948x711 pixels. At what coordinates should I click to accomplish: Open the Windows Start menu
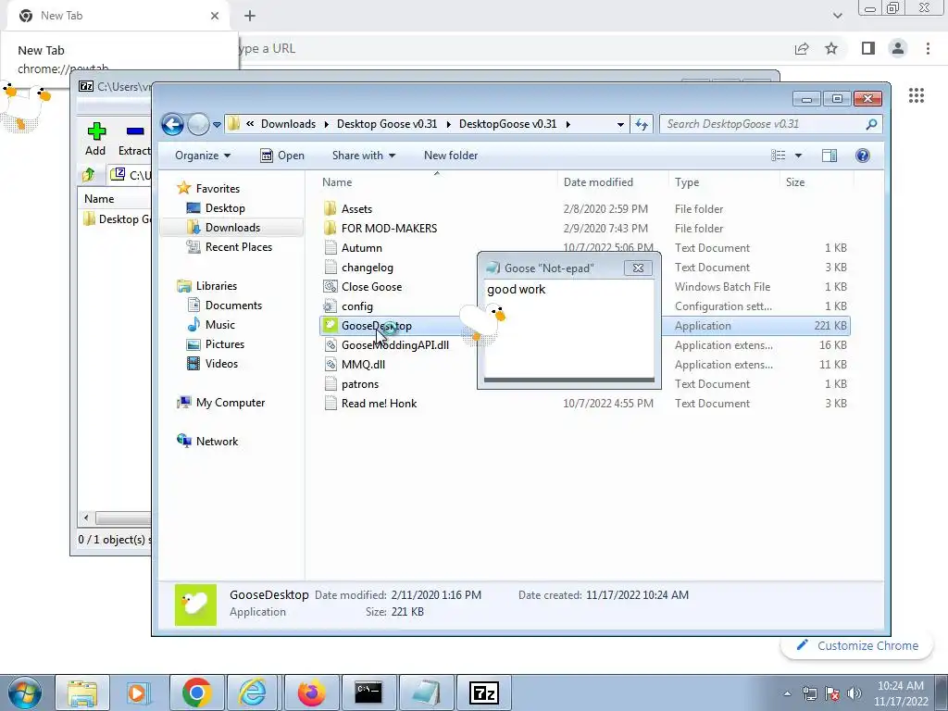[x=25, y=692]
